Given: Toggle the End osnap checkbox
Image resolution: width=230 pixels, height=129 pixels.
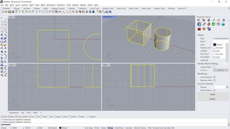Looking at the screenshot, I should coord(3,116).
